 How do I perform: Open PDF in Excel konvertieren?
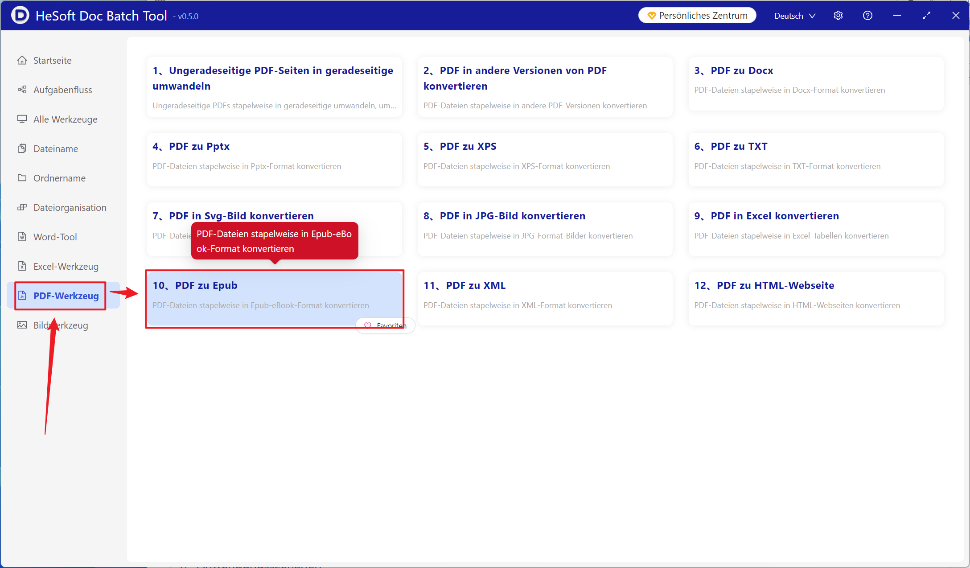[x=816, y=229]
